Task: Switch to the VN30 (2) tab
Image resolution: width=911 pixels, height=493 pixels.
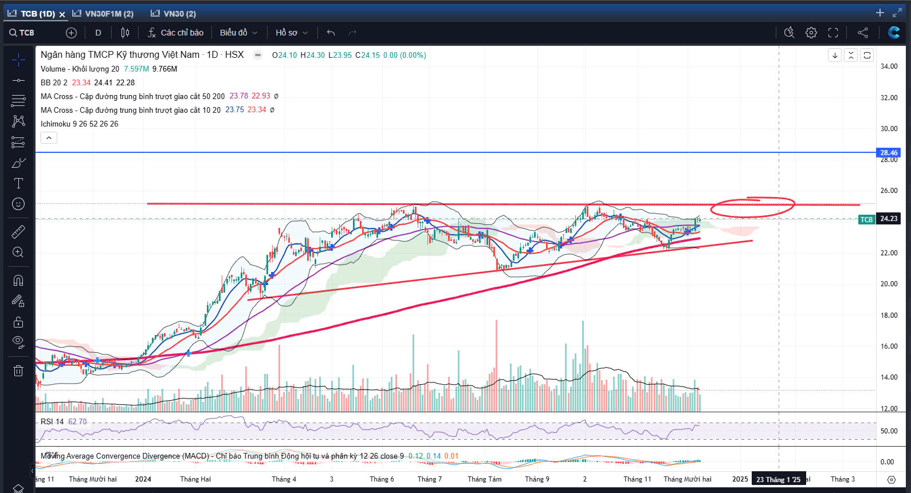Action: [x=173, y=14]
